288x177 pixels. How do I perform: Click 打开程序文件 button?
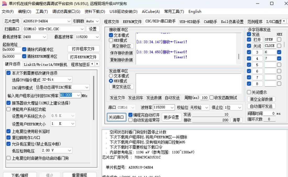[x=83, y=49]
